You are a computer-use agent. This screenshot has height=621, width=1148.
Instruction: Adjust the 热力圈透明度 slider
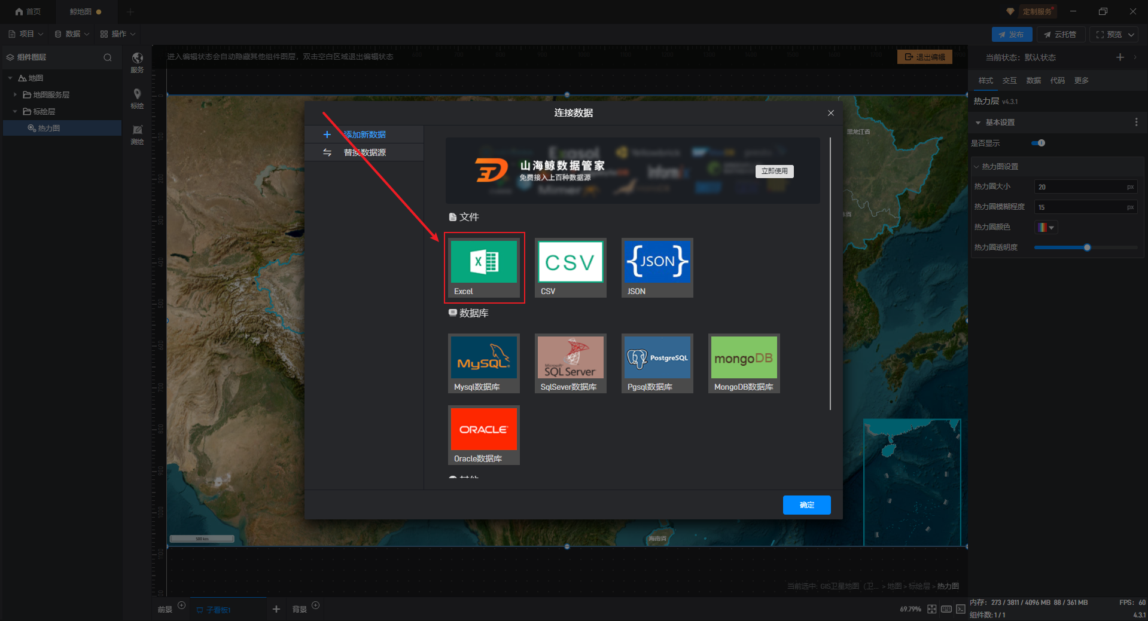pyautogui.click(x=1085, y=247)
